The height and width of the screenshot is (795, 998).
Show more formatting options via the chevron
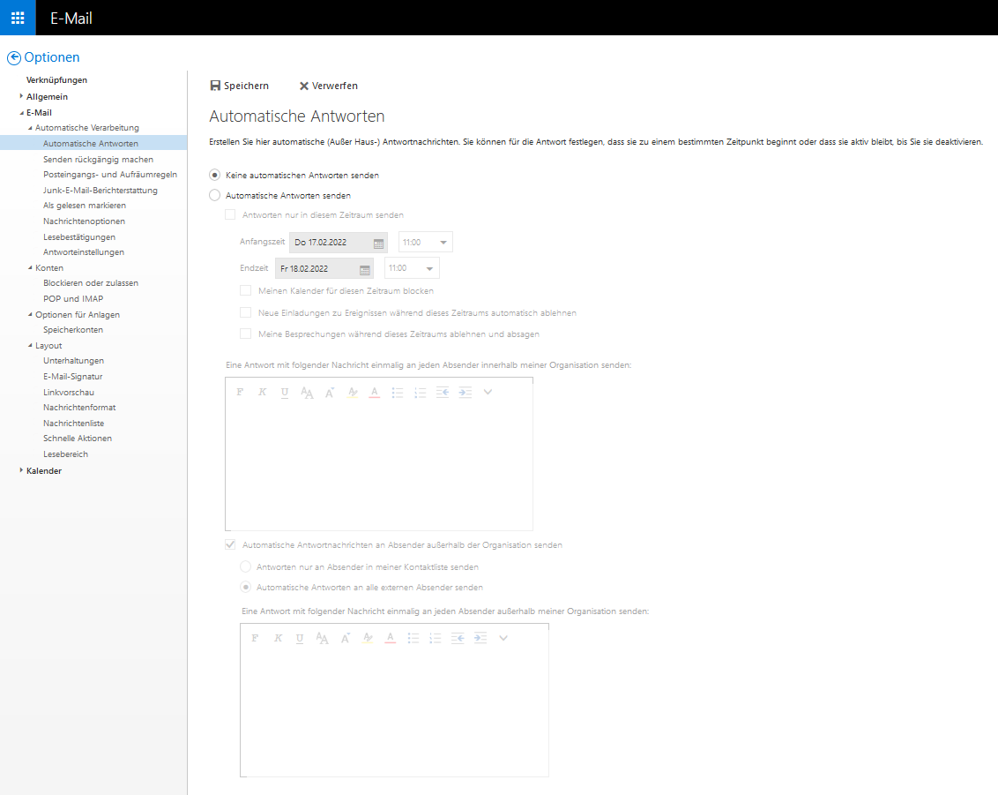pyautogui.click(x=488, y=392)
